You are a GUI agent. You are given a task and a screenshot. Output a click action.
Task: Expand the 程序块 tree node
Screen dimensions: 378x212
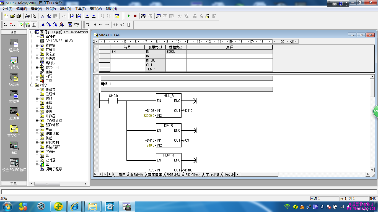(37, 45)
